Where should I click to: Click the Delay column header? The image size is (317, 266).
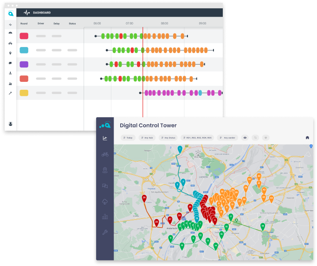[x=56, y=23]
